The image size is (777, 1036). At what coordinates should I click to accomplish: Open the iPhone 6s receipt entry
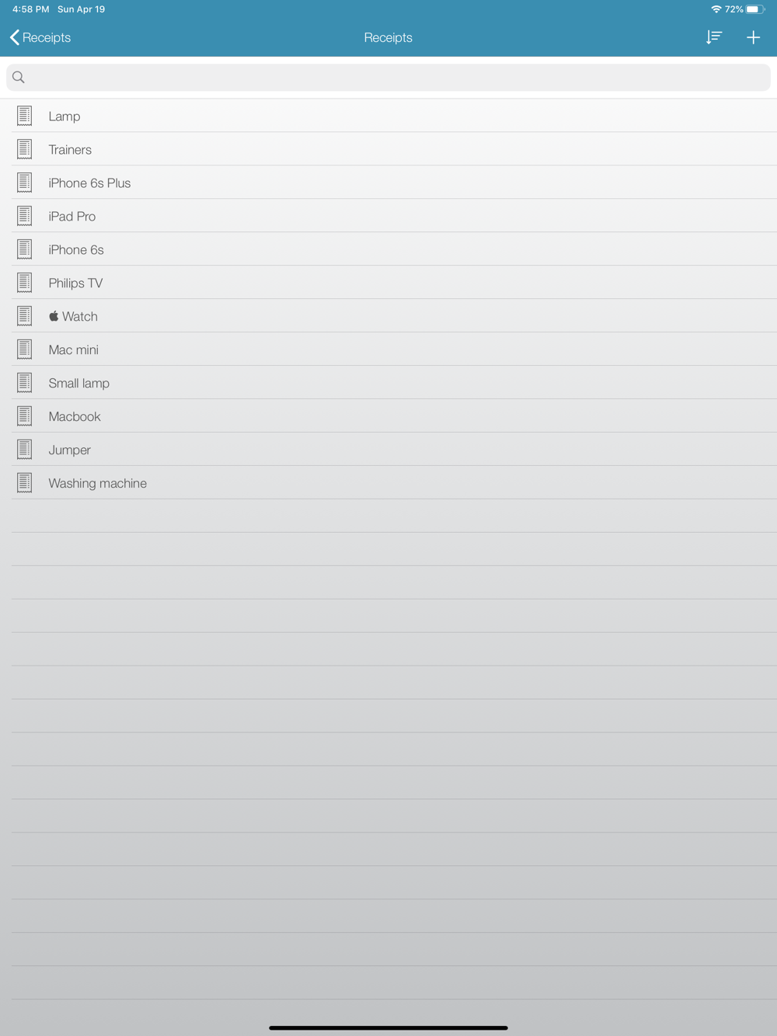[394, 249]
